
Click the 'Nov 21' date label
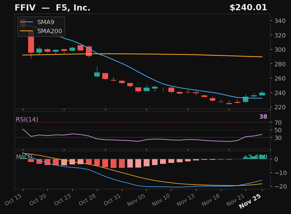(x=235, y=200)
